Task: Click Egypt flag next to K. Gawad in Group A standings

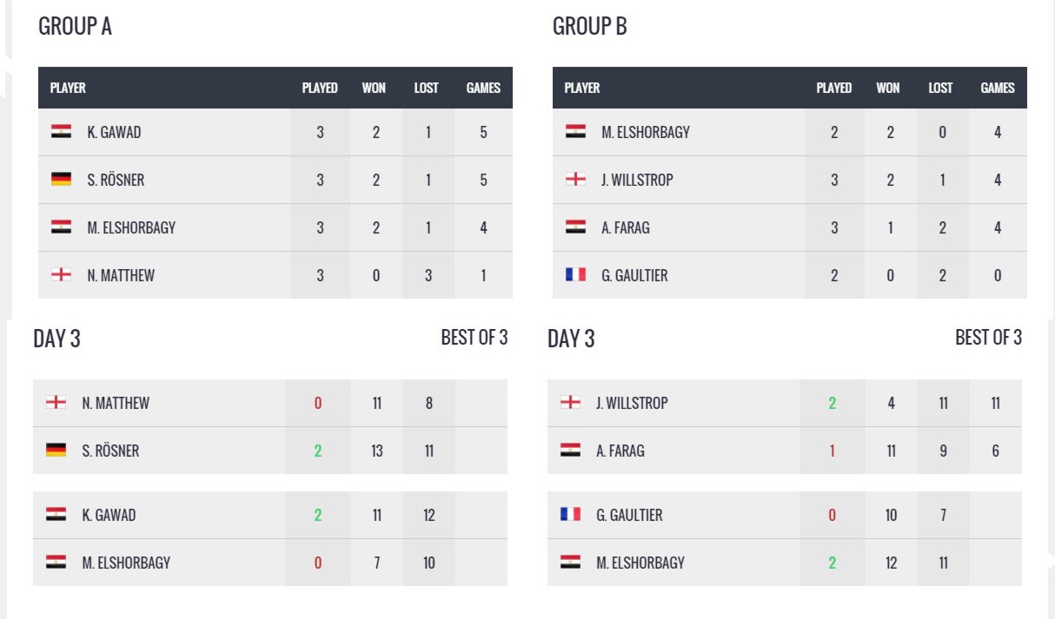Action: (x=61, y=132)
